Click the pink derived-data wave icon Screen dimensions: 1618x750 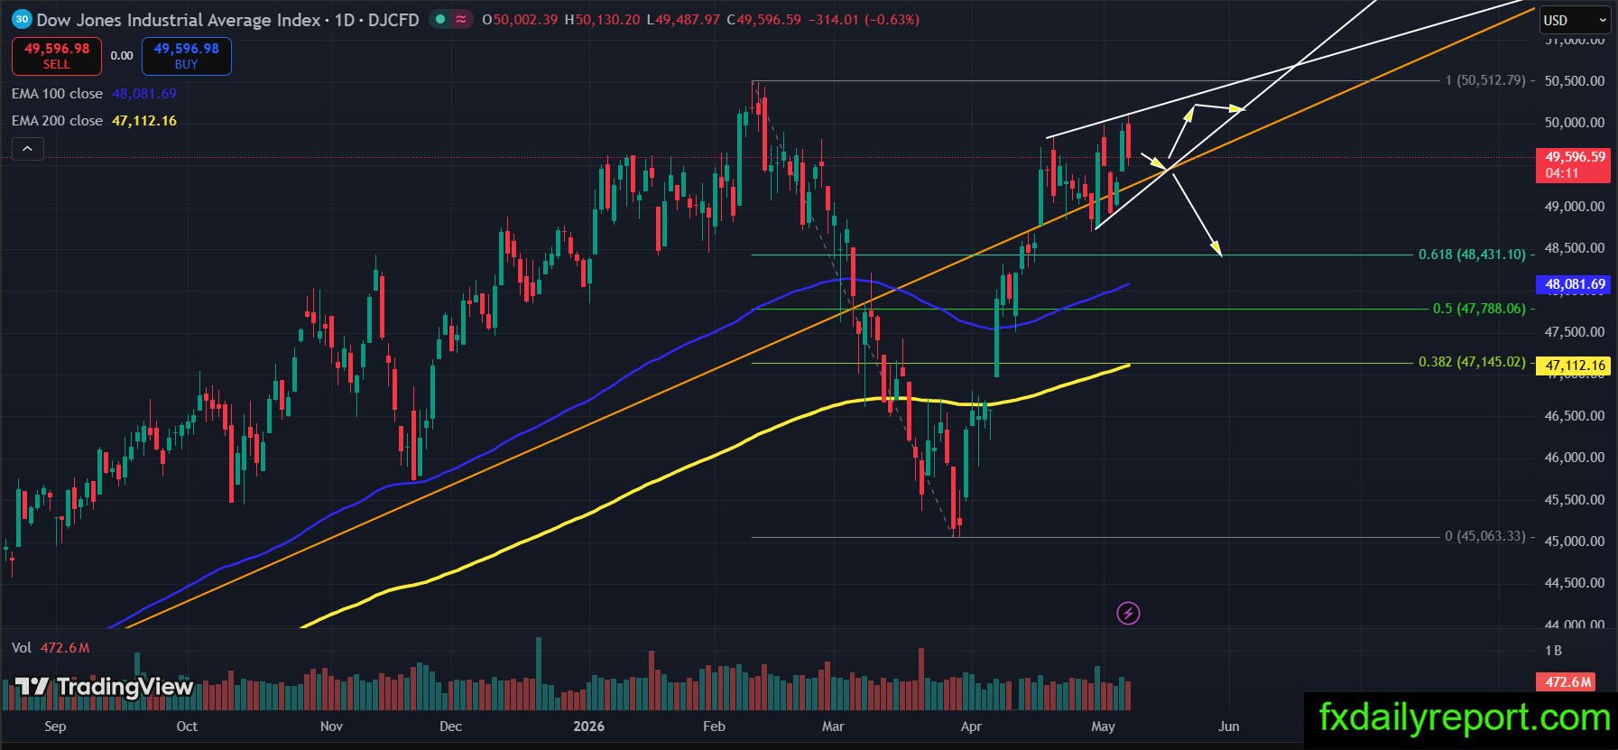coord(461,19)
